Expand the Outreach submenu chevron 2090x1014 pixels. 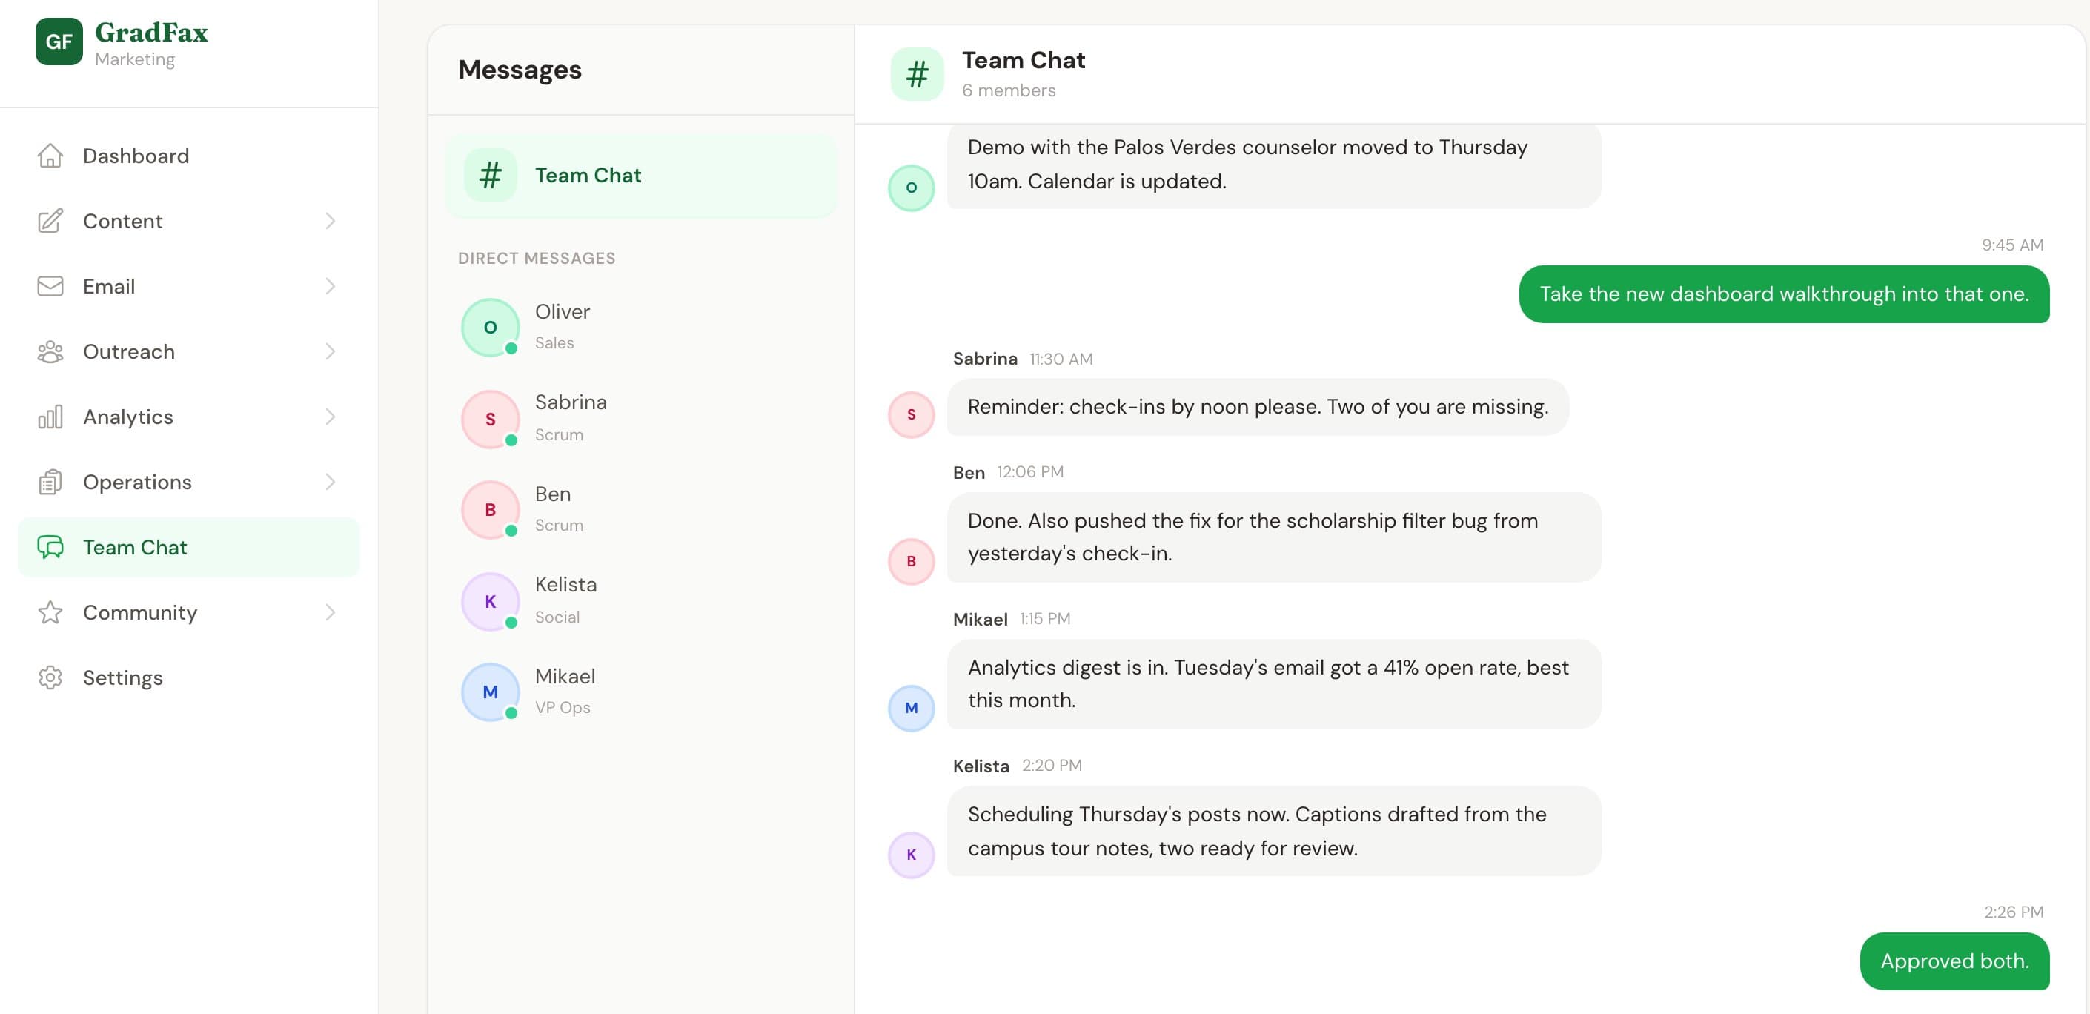pyautogui.click(x=331, y=351)
